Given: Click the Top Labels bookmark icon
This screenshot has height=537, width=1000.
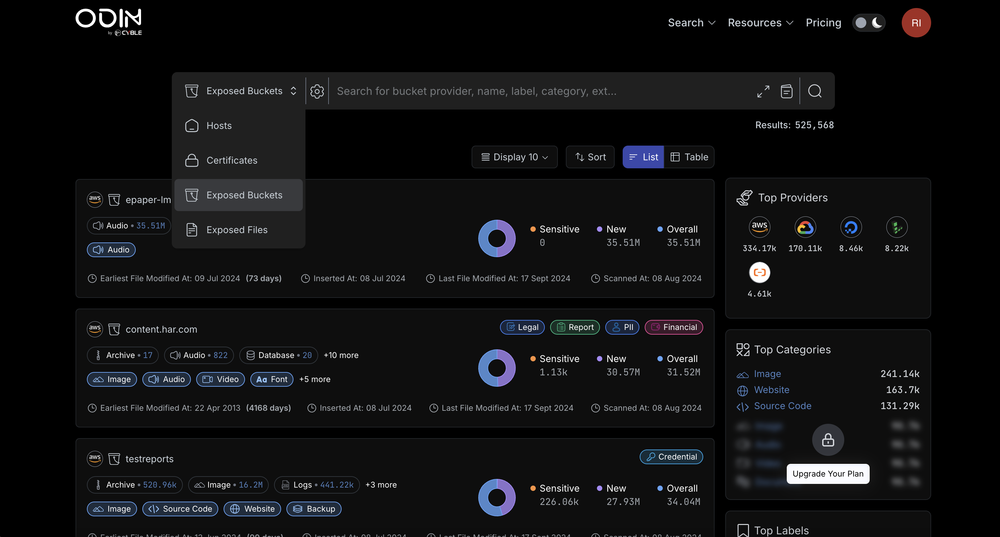Looking at the screenshot, I should (743, 530).
